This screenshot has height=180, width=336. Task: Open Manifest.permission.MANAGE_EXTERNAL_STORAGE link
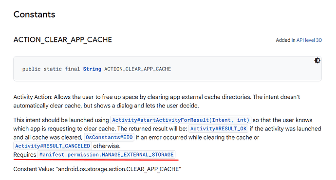pyautogui.click(x=107, y=155)
